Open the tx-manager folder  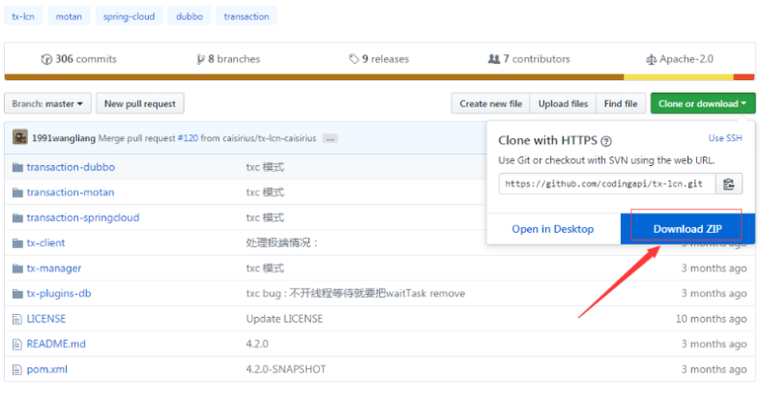click(54, 268)
